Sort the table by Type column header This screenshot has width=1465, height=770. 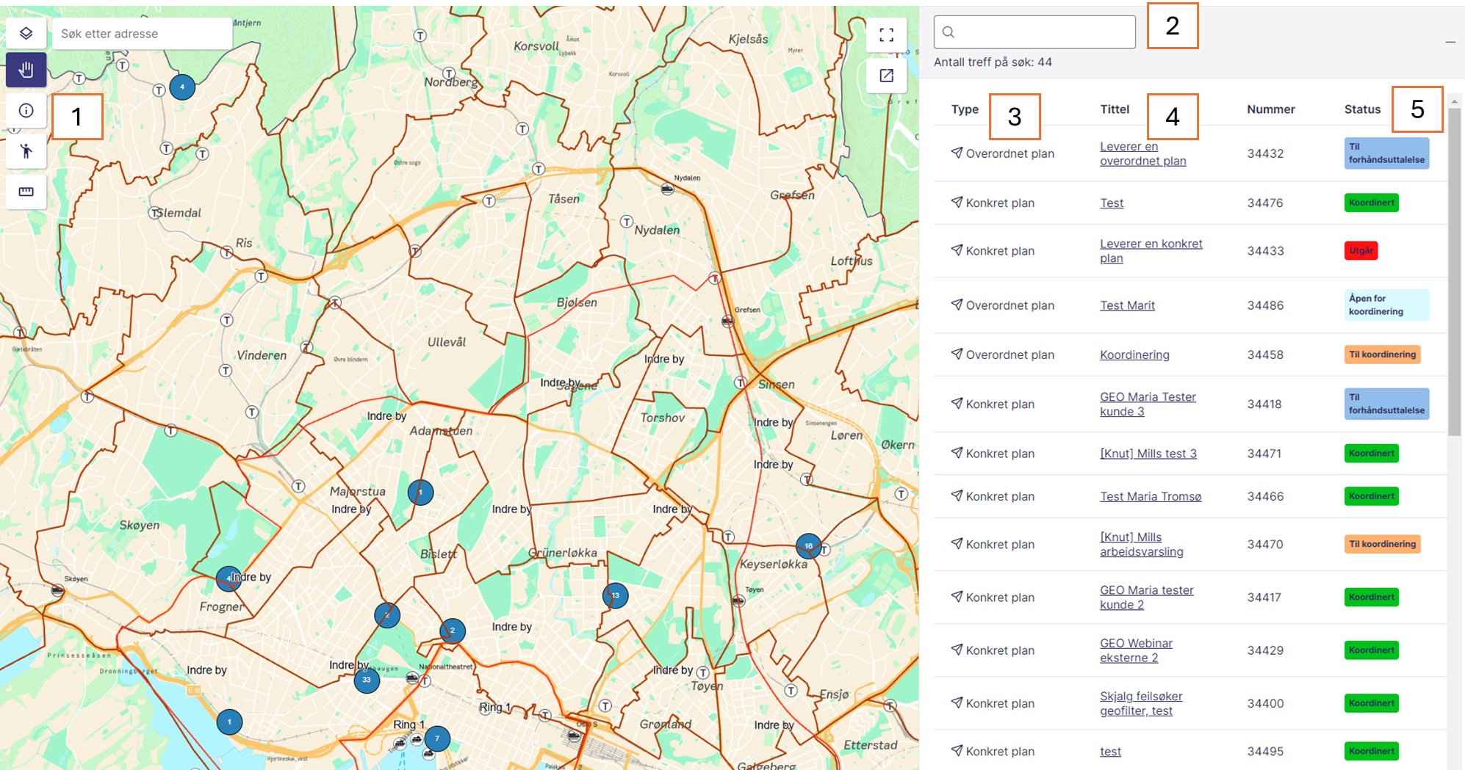[x=965, y=109]
